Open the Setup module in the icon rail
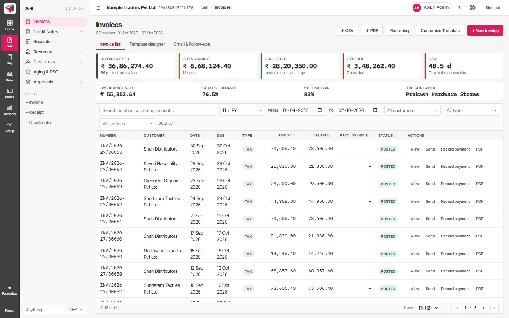This screenshot has width=509, height=318. (10, 127)
